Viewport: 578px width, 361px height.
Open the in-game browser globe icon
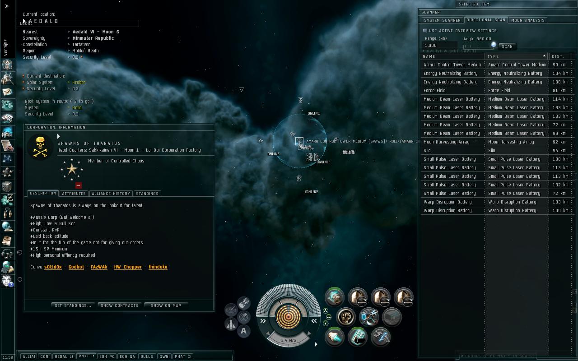coord(7,227)
